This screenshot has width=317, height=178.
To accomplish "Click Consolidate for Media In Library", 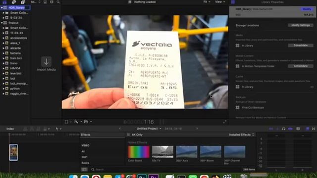I will [301, 45].
